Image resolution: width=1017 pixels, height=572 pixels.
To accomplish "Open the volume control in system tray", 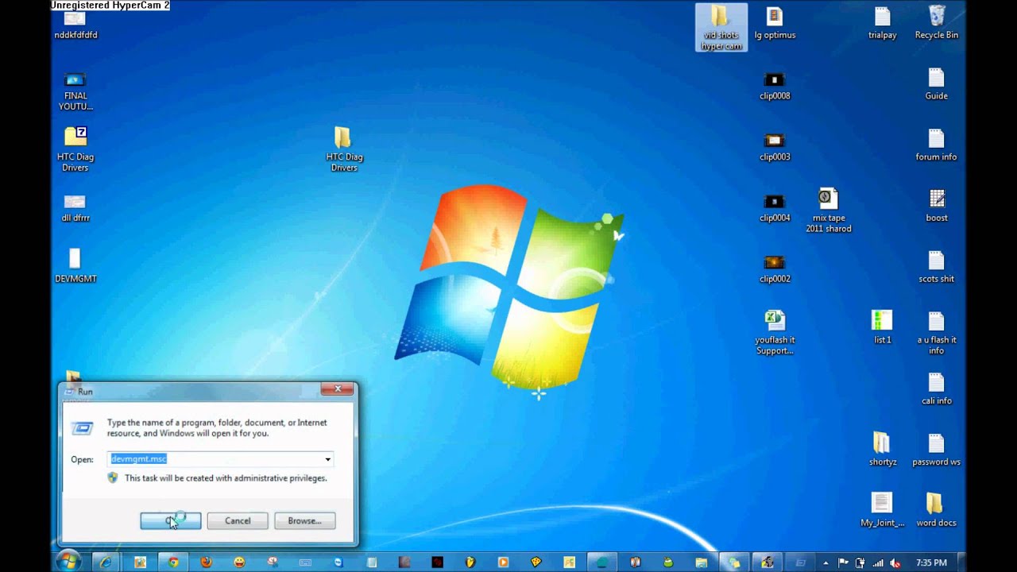I will (x=895, y=562).
